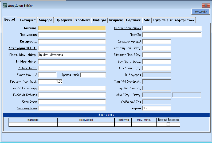Select the Διάφορα tab
Image resolution: width=212 pixels, height=143 pixels.
45,20
